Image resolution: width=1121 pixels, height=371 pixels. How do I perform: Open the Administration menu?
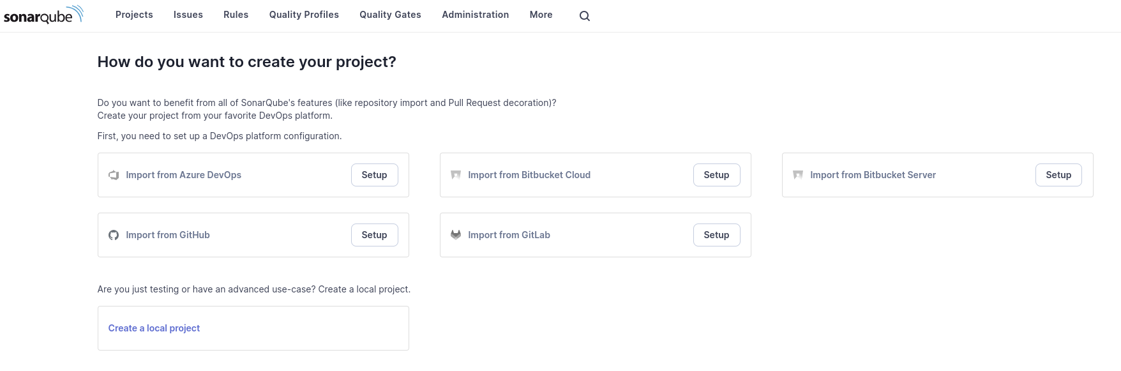click(475, 15)
